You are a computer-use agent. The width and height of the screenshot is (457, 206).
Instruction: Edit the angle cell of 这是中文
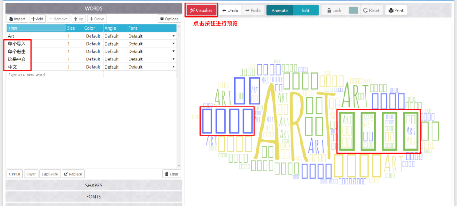(x=115, y=59)
